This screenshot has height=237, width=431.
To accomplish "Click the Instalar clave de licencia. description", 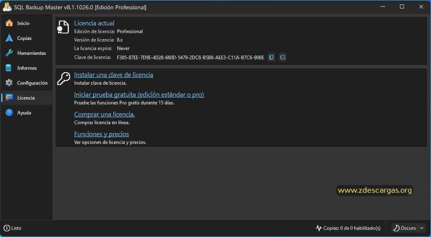I will [x=100, y=83].
